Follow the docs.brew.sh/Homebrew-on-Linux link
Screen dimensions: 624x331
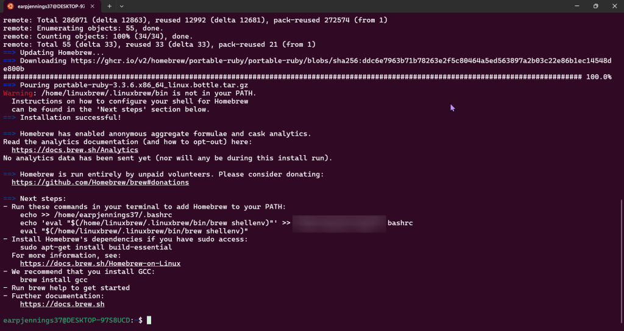(x=100, y=263)
